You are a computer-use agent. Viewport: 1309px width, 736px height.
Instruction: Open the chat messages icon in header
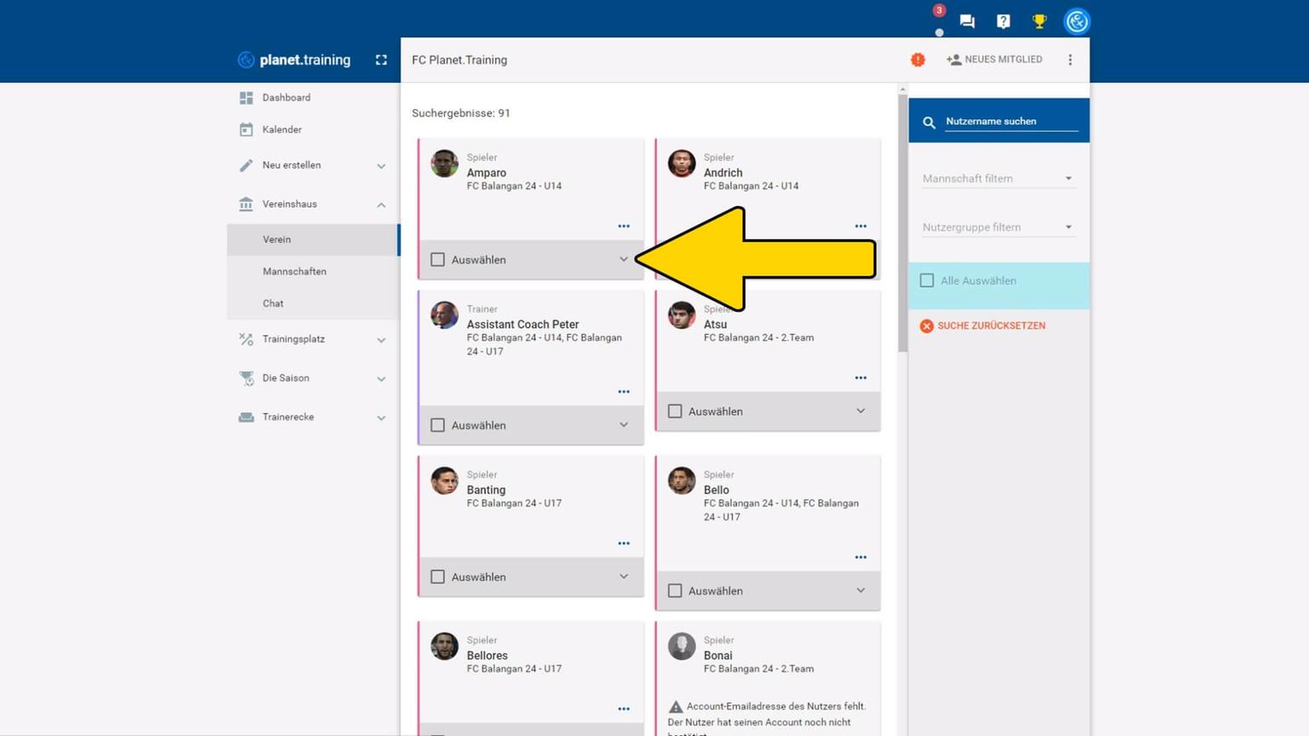(x=966, y=21)
